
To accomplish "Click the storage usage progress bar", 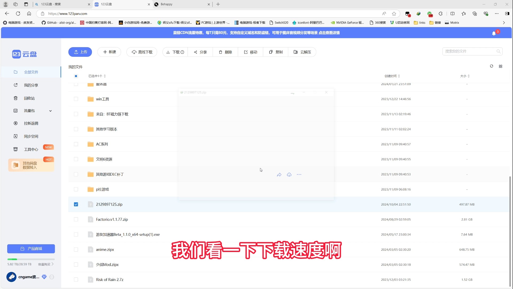I will point(31,259).
